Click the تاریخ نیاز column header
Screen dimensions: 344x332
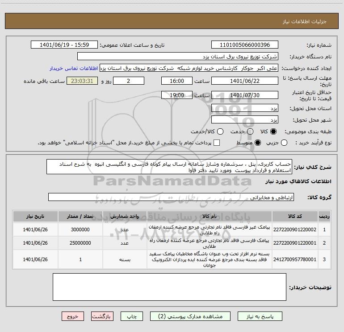[35, 217]
